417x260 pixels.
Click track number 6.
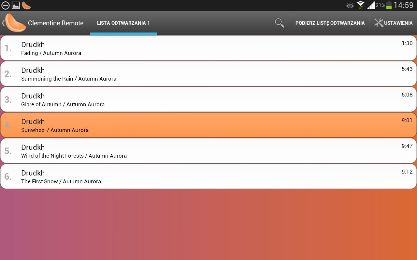click(x=8, y=177)
